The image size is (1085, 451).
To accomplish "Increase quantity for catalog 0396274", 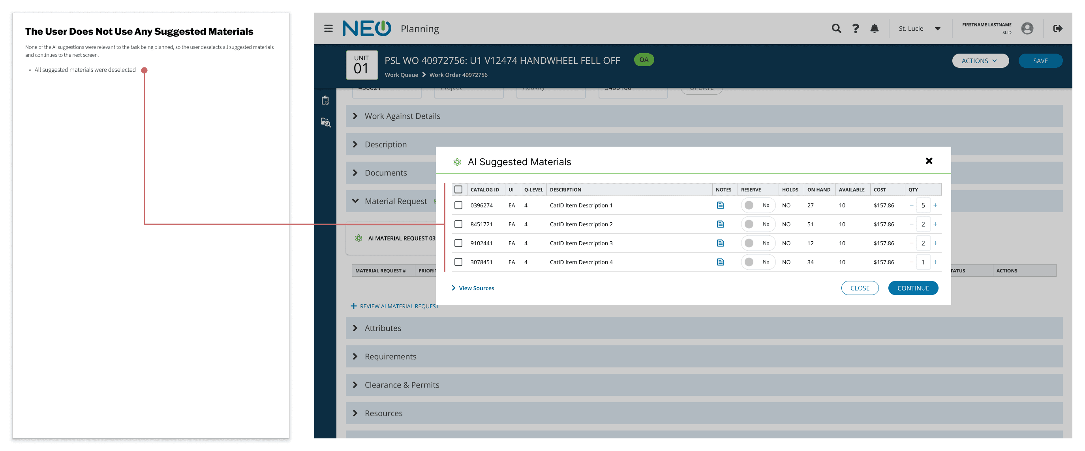I will click(935, 205).
